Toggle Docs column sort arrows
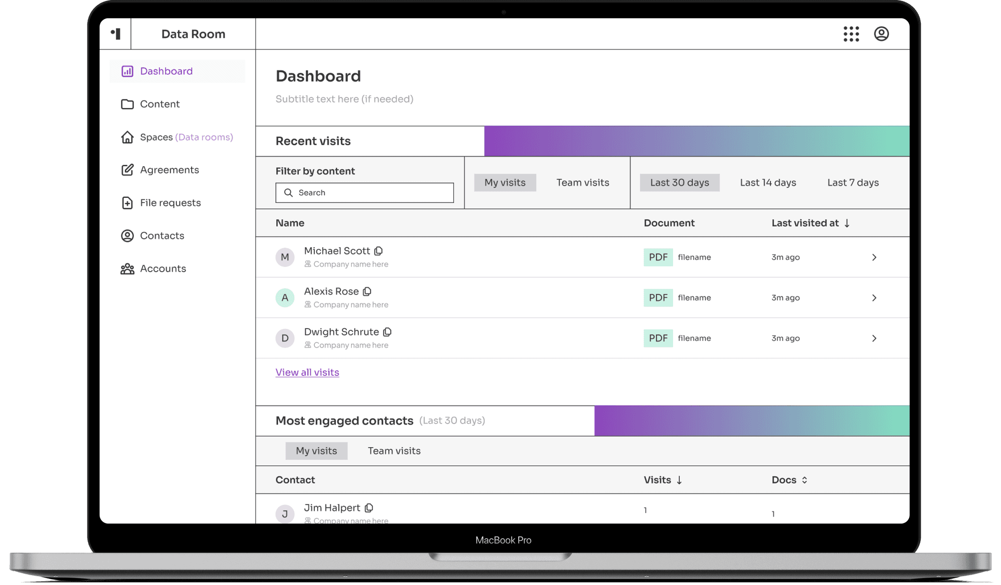 coord(805,480)
